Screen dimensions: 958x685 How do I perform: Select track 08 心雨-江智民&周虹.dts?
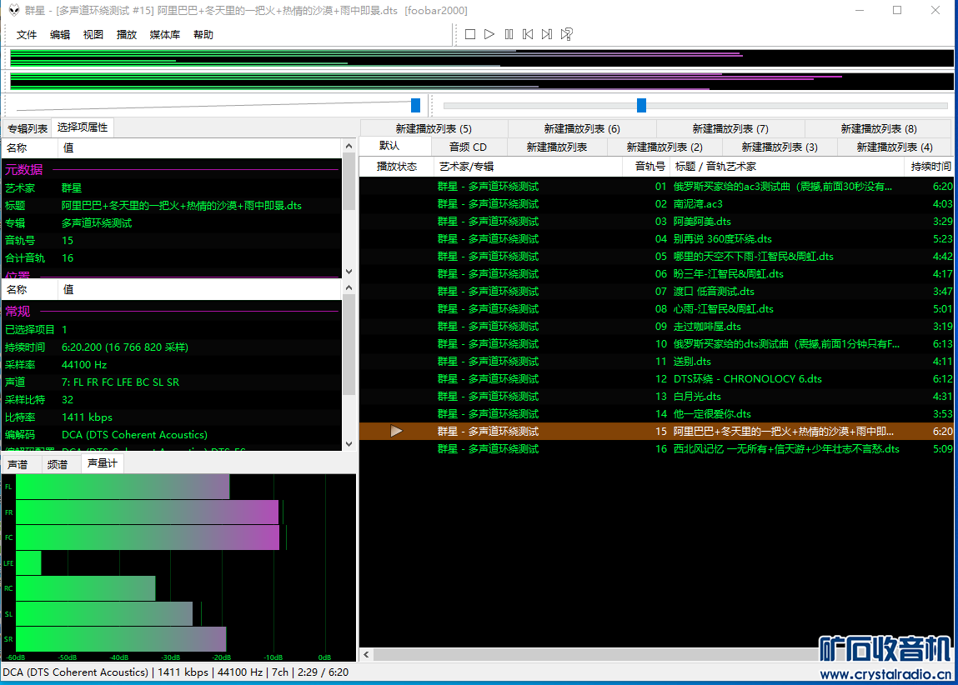[x=656, y=309]
